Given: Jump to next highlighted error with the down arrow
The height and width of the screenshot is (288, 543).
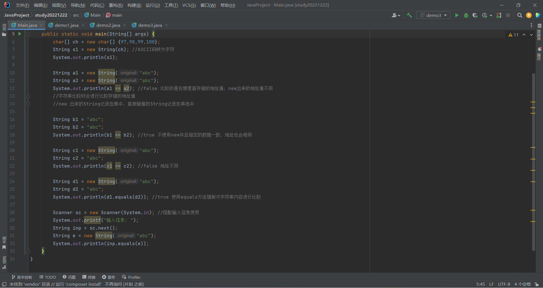Looking at the screenshot, I should (x=531, y=35).
